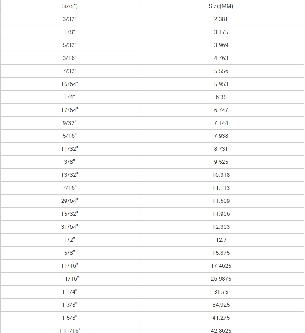Viewport: 305px width, 333px height.
Task: Select the 3/32" size cell
Action: tap(69, 19)
